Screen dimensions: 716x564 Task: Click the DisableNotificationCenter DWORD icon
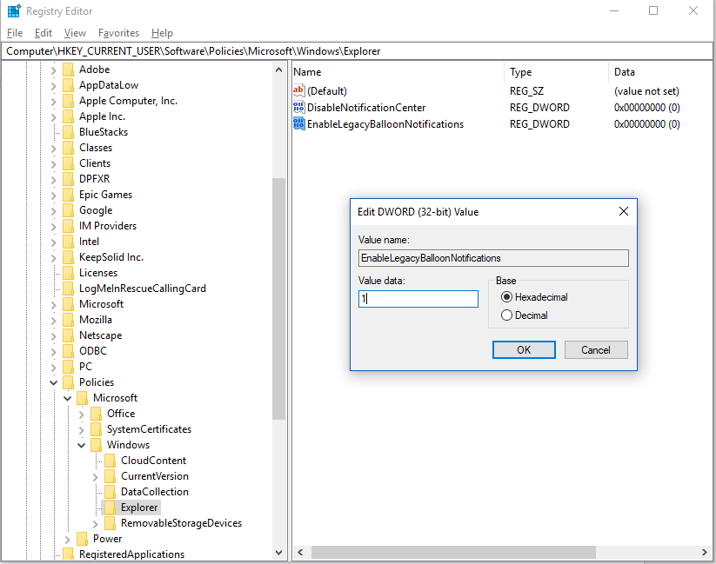point(298,107)
